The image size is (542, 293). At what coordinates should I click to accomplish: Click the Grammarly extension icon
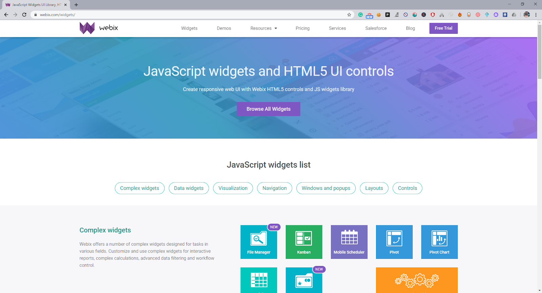[x=360, y=15]
